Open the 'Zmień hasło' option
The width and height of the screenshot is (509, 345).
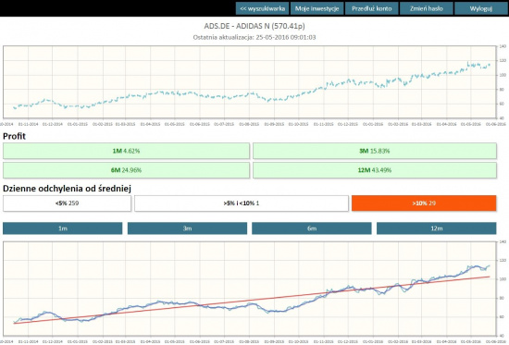(427, 8)
